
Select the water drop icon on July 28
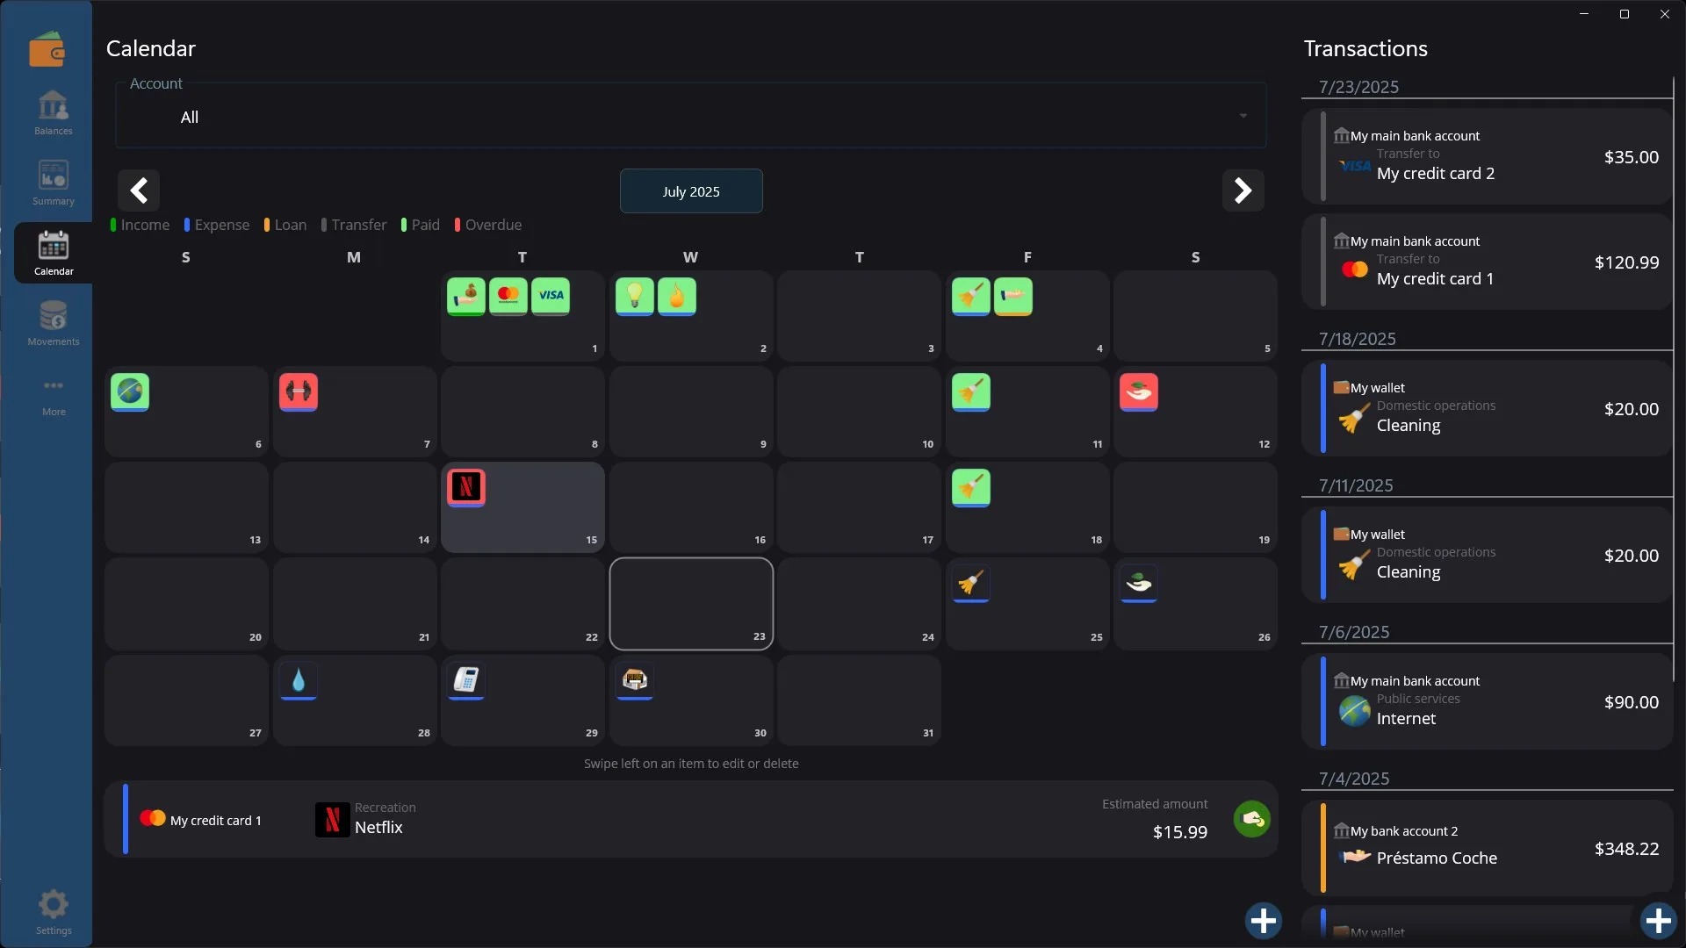point(299,680)
